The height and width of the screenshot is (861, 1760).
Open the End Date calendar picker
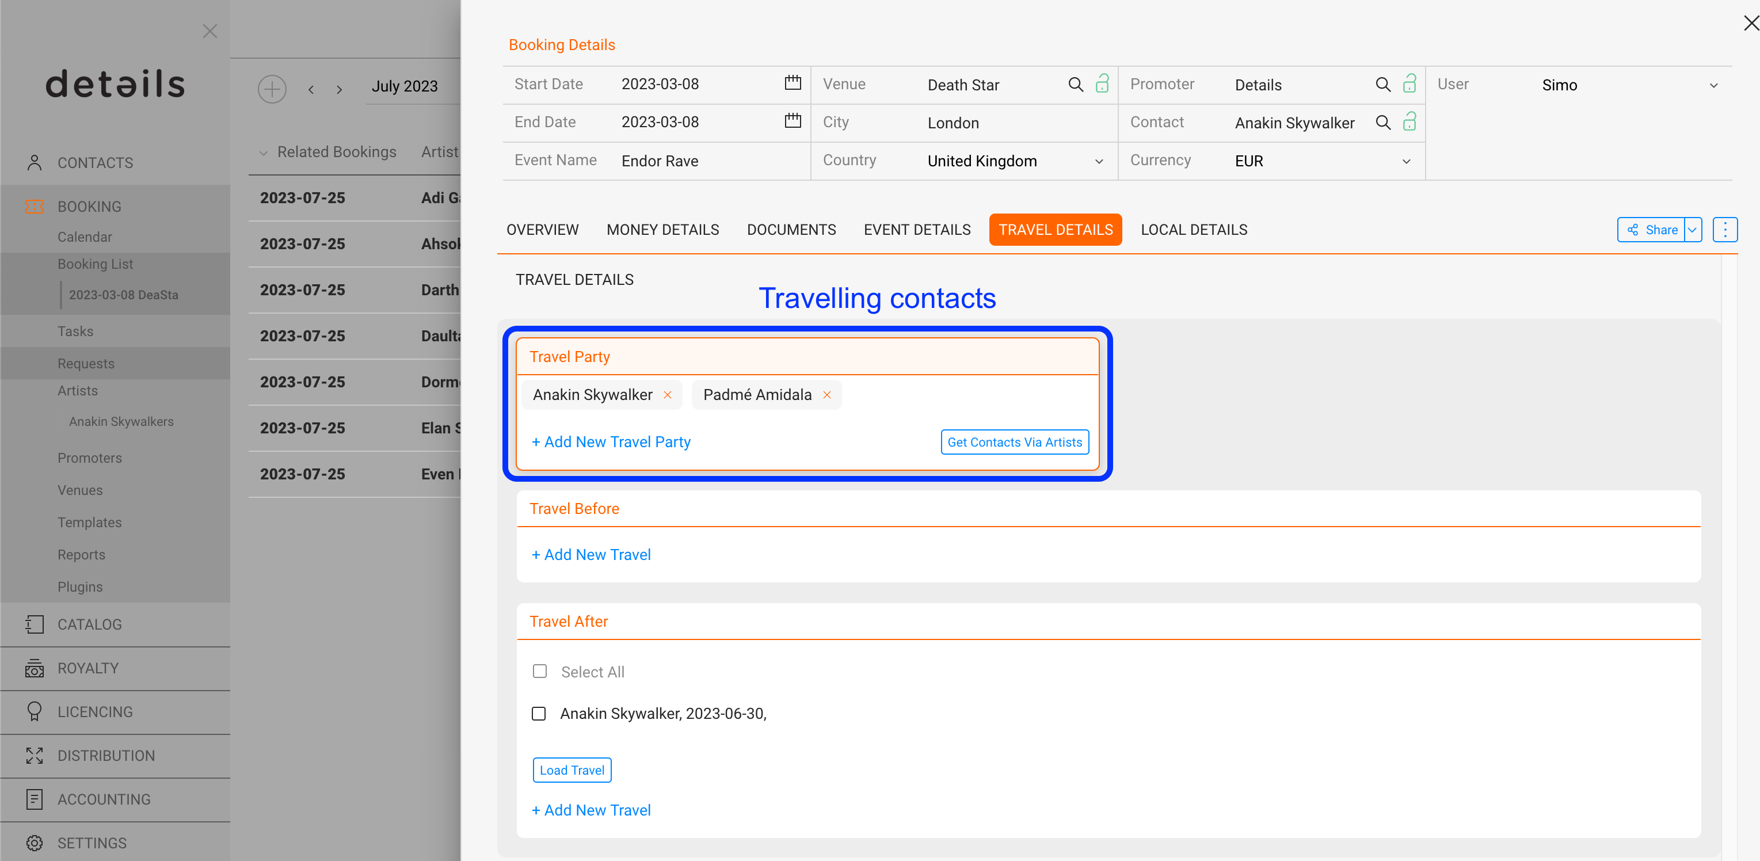coord(793,121)
